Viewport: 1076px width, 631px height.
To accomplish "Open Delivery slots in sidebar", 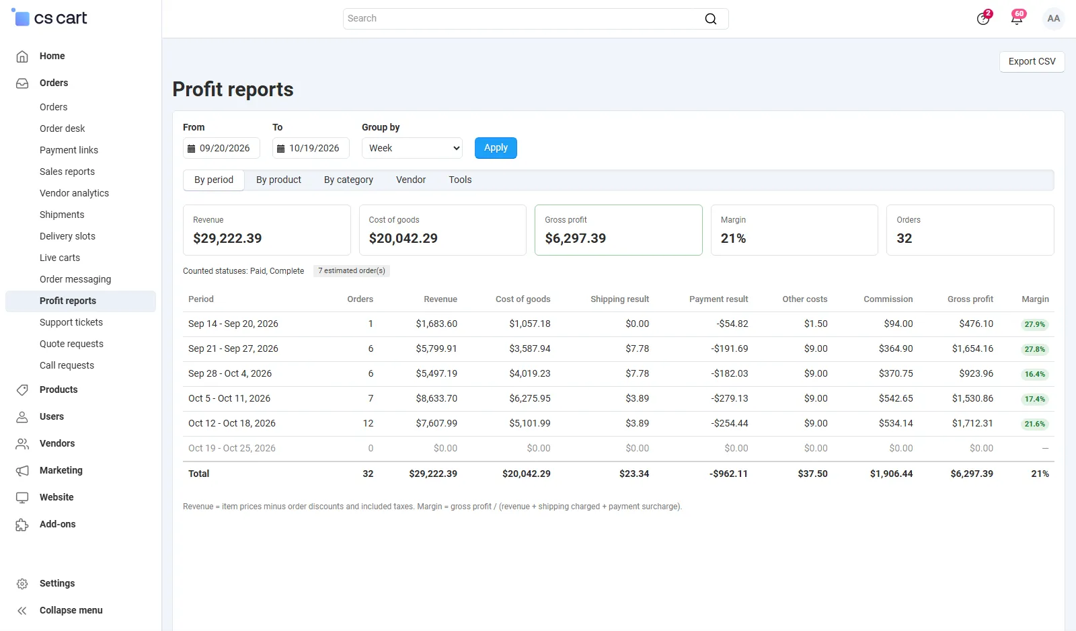I will click(67, 236).
